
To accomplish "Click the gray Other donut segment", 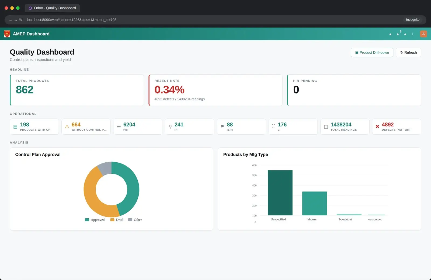I will [x=105, y=169].
